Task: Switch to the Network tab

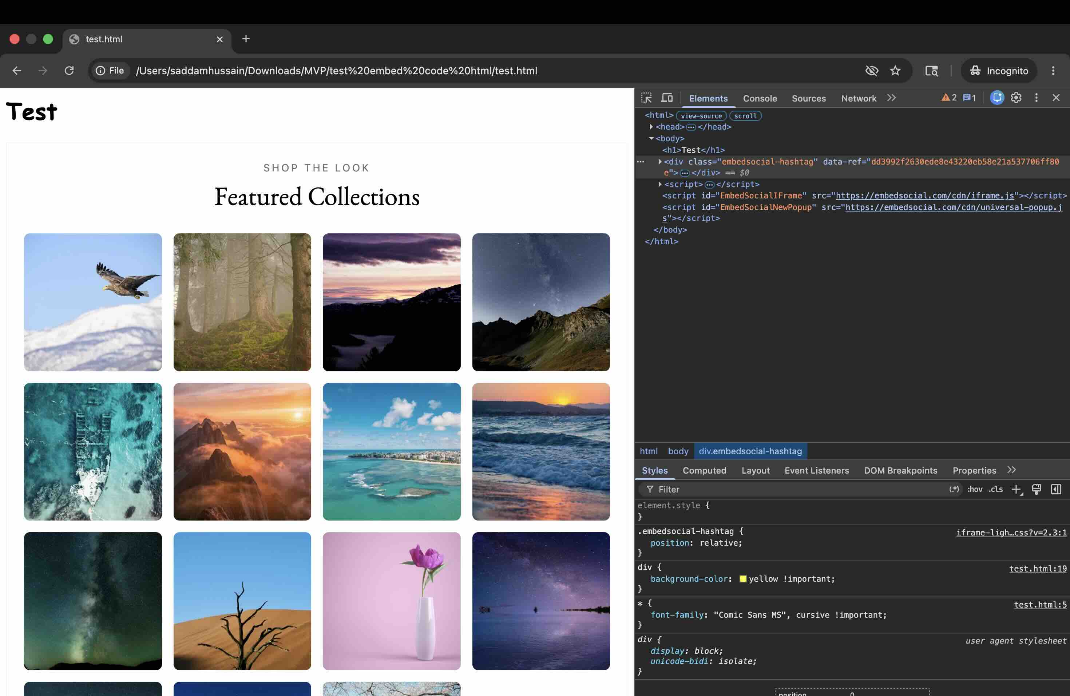Action: pos(859,98)
